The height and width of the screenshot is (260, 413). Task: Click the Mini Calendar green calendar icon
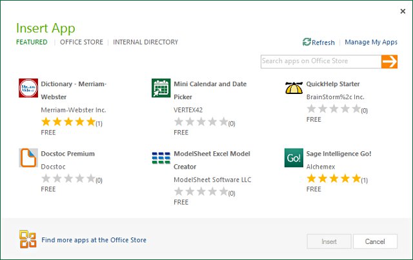pyautogui.click(x=161, y=88)
